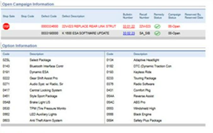Viewport: 213px width, 133px height.
Task: Click the Reserved By Reserved Date header
Action: (194, 16)
